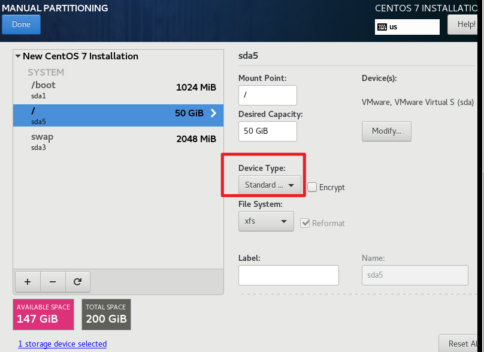Reload storage configuration from disk
Viewport: 484px width, 352px height.
[77, 282]
